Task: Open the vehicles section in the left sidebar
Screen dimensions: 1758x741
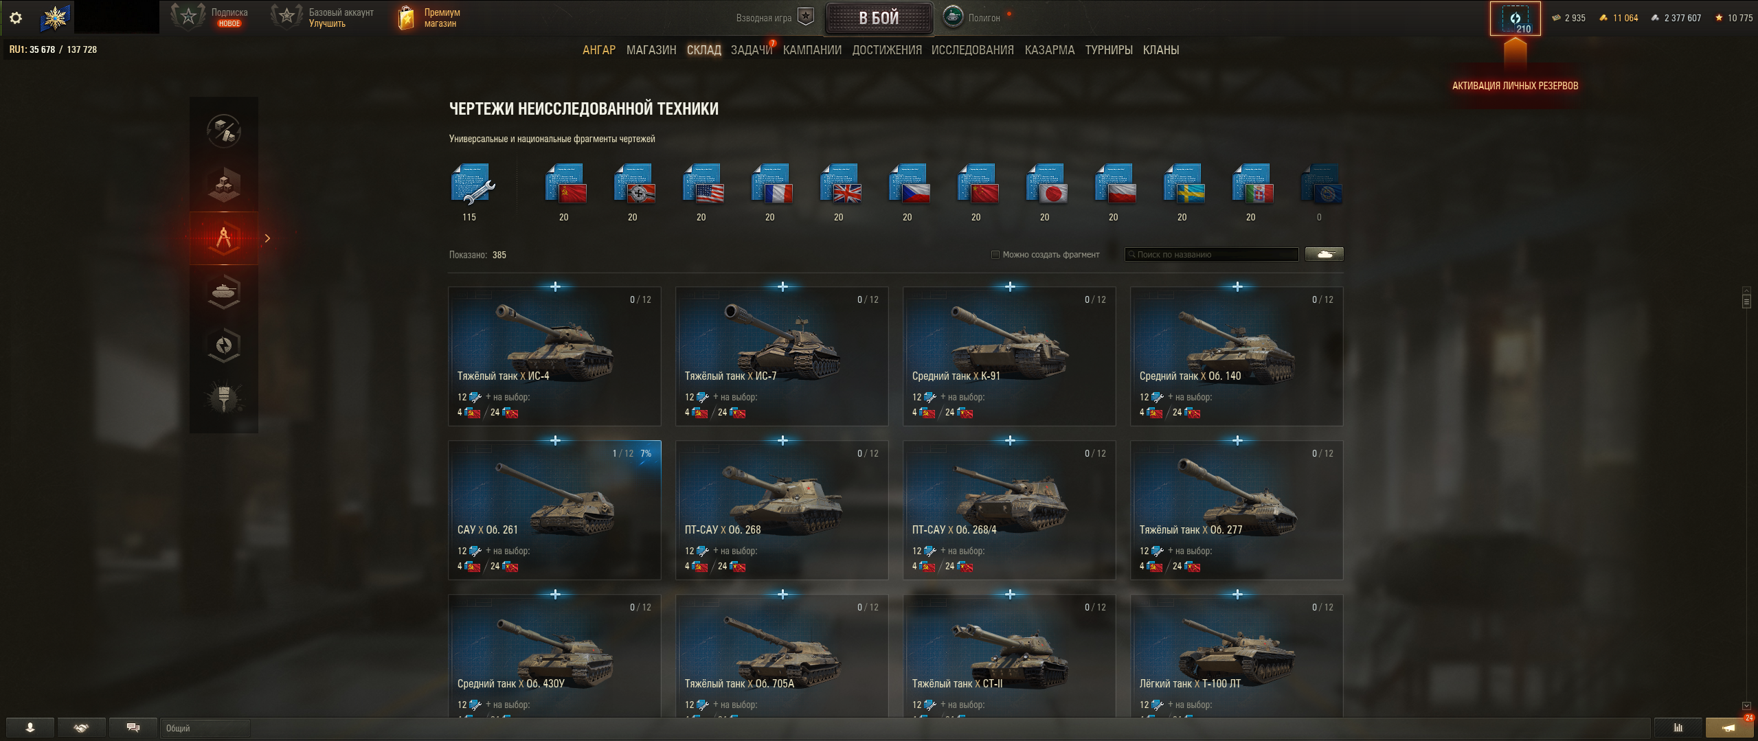Action: click(x=224, y=292)
